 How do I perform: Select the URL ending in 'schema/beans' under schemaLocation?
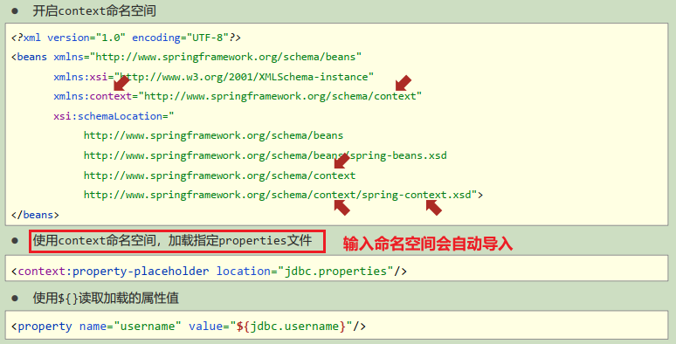tap(213, 135)
